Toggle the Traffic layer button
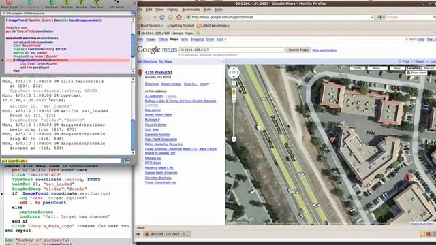This screenshot has width=436, height=245. click(x=357, y=68)
